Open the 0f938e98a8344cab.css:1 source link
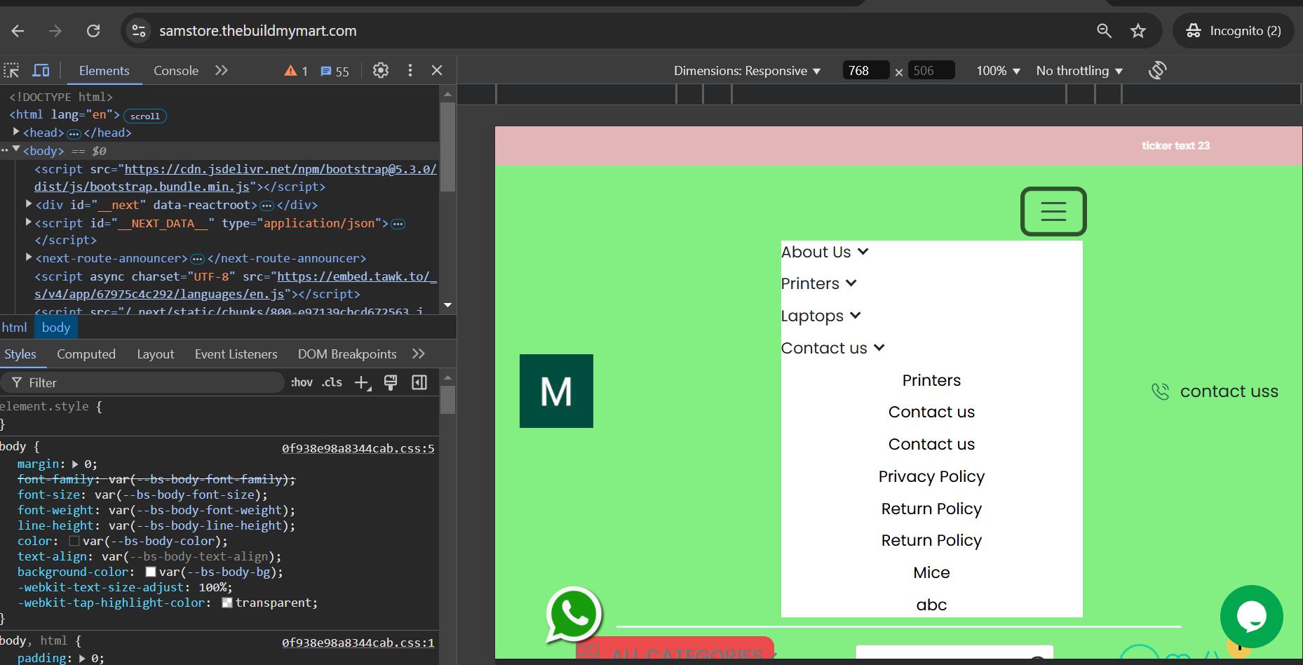Image resolution: width=1303 pixels, height=665 pixels. [x=358, y=643]
